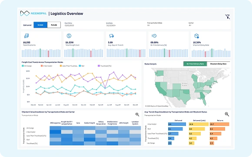Click the State Analysis heading
252x157 pixels.
point(150,64)
